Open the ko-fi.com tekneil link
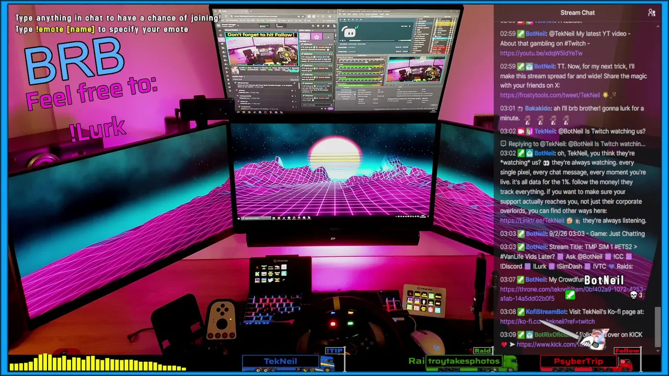669x376 pixels. [x=547, y=322]
